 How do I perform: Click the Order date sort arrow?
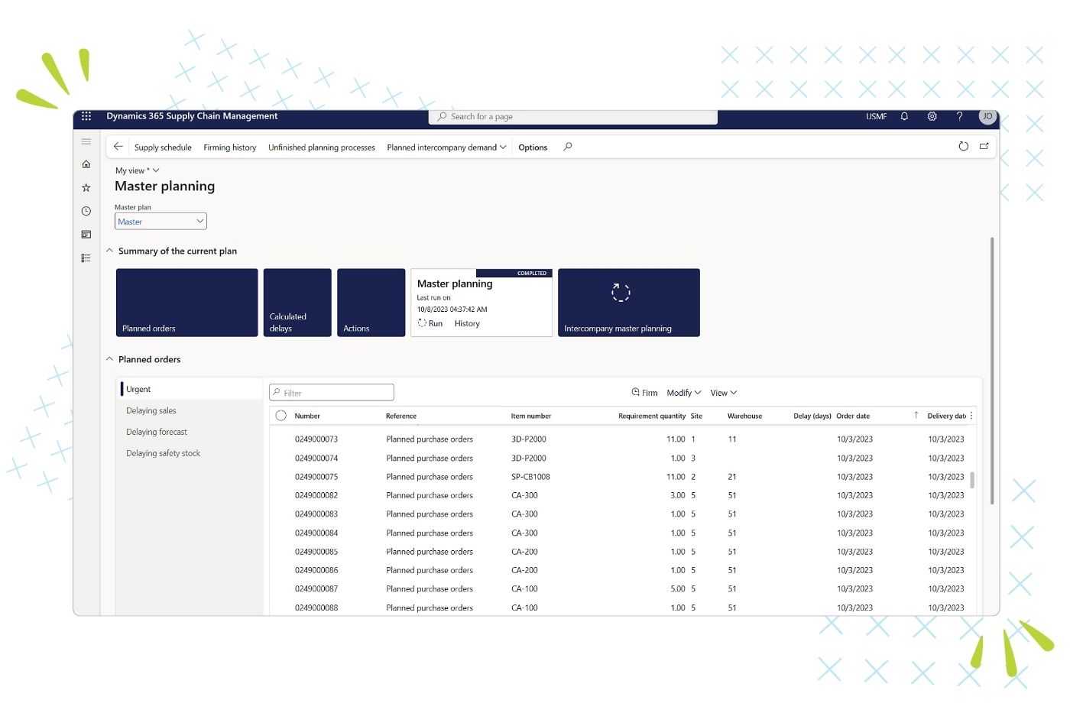pos(916,416)
